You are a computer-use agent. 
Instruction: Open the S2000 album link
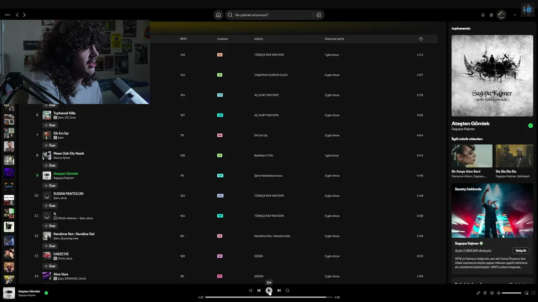point(258,276)
